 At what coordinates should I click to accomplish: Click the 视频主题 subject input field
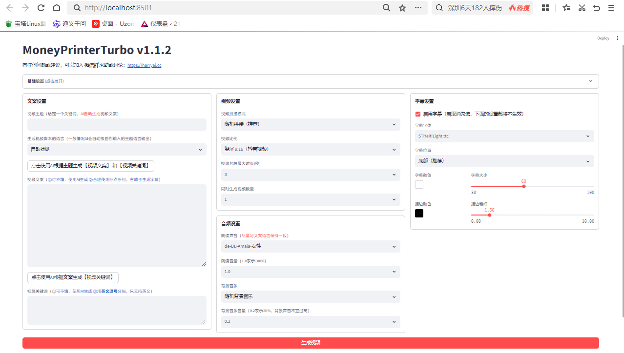(117, 125)
